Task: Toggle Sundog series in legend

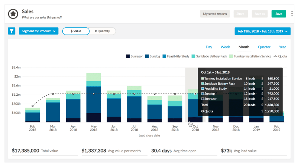Action: point(153,56)
